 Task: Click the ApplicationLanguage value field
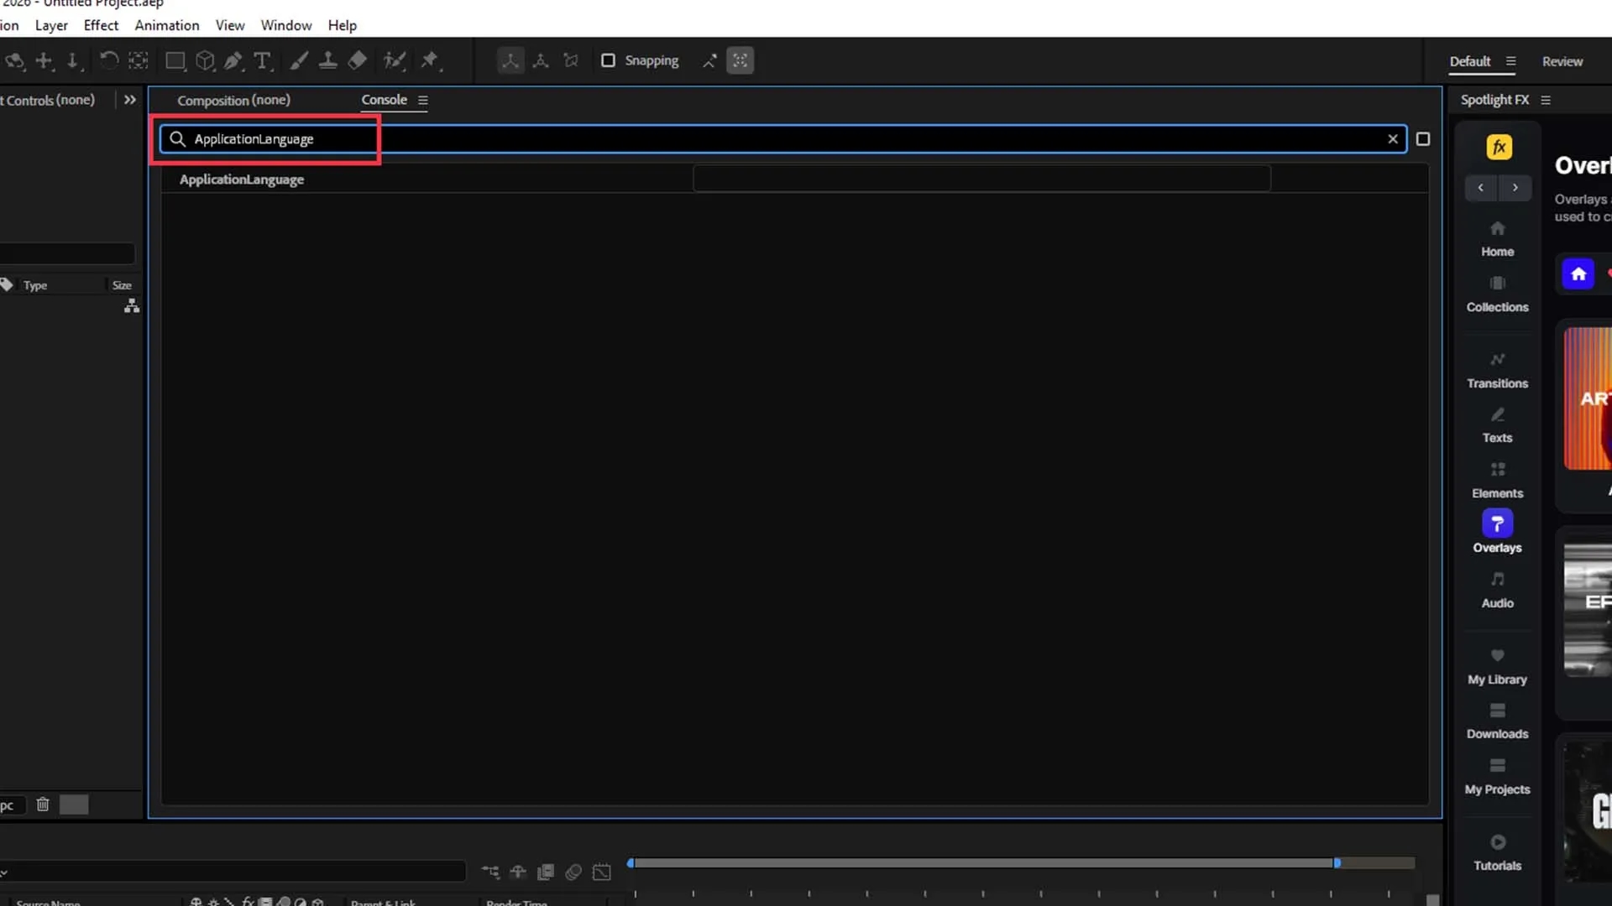click(x=981, y=179)
